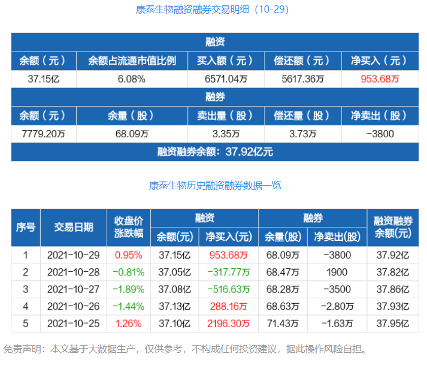Click the 37.93亿 total balance cell
Viewport: 427px width, 369px height.
click(x=393, y=306)
